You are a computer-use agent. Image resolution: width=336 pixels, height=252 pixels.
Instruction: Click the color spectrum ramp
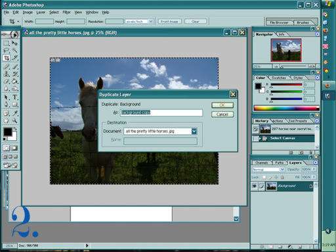pyautogui.click(x=286, y=108)
